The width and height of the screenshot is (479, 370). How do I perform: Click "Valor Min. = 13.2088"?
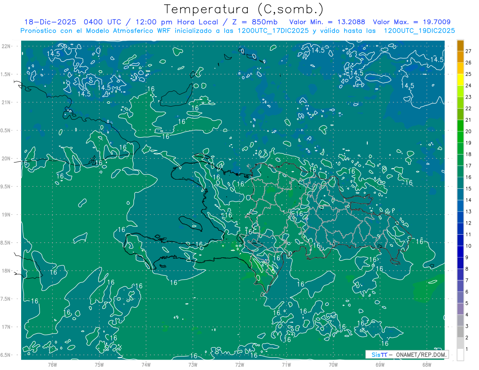[327, 22]
